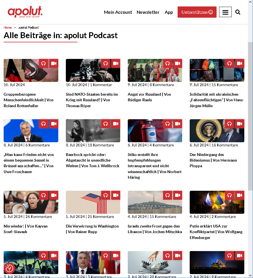
Task: Click headphone icon on Stiko Impfempfehlungen card
Action: click(168, 124)
